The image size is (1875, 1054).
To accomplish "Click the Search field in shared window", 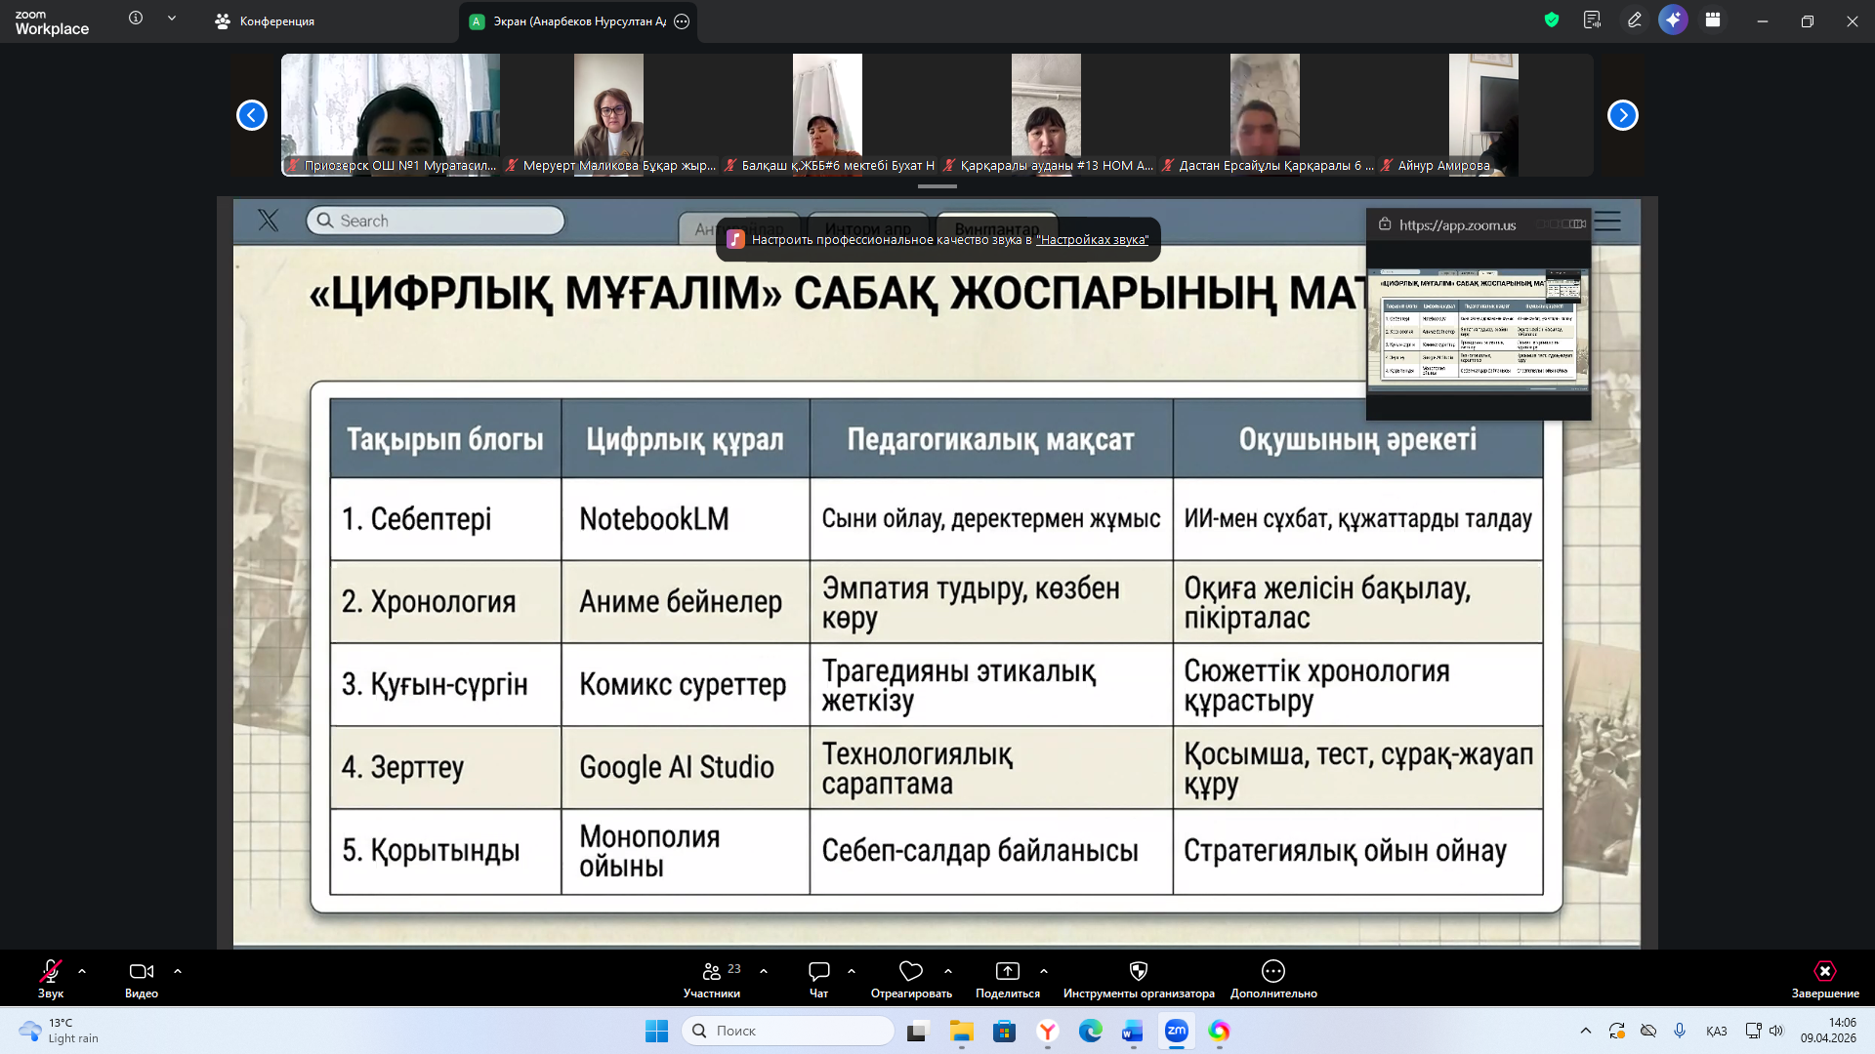I will click(x=437, y=222).
